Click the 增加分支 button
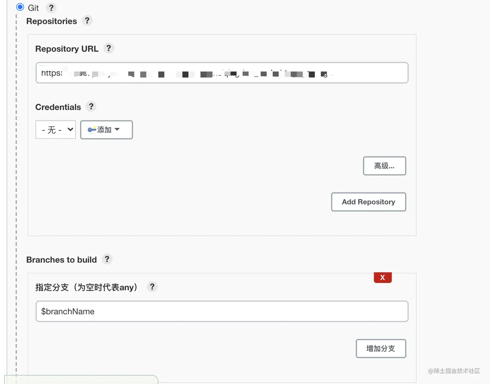Screen dimensions: 490x384 point(380,348)
